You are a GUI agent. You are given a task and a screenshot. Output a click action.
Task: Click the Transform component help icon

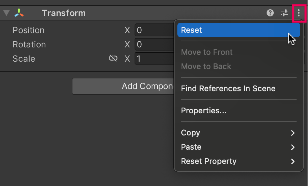(270, 13)
